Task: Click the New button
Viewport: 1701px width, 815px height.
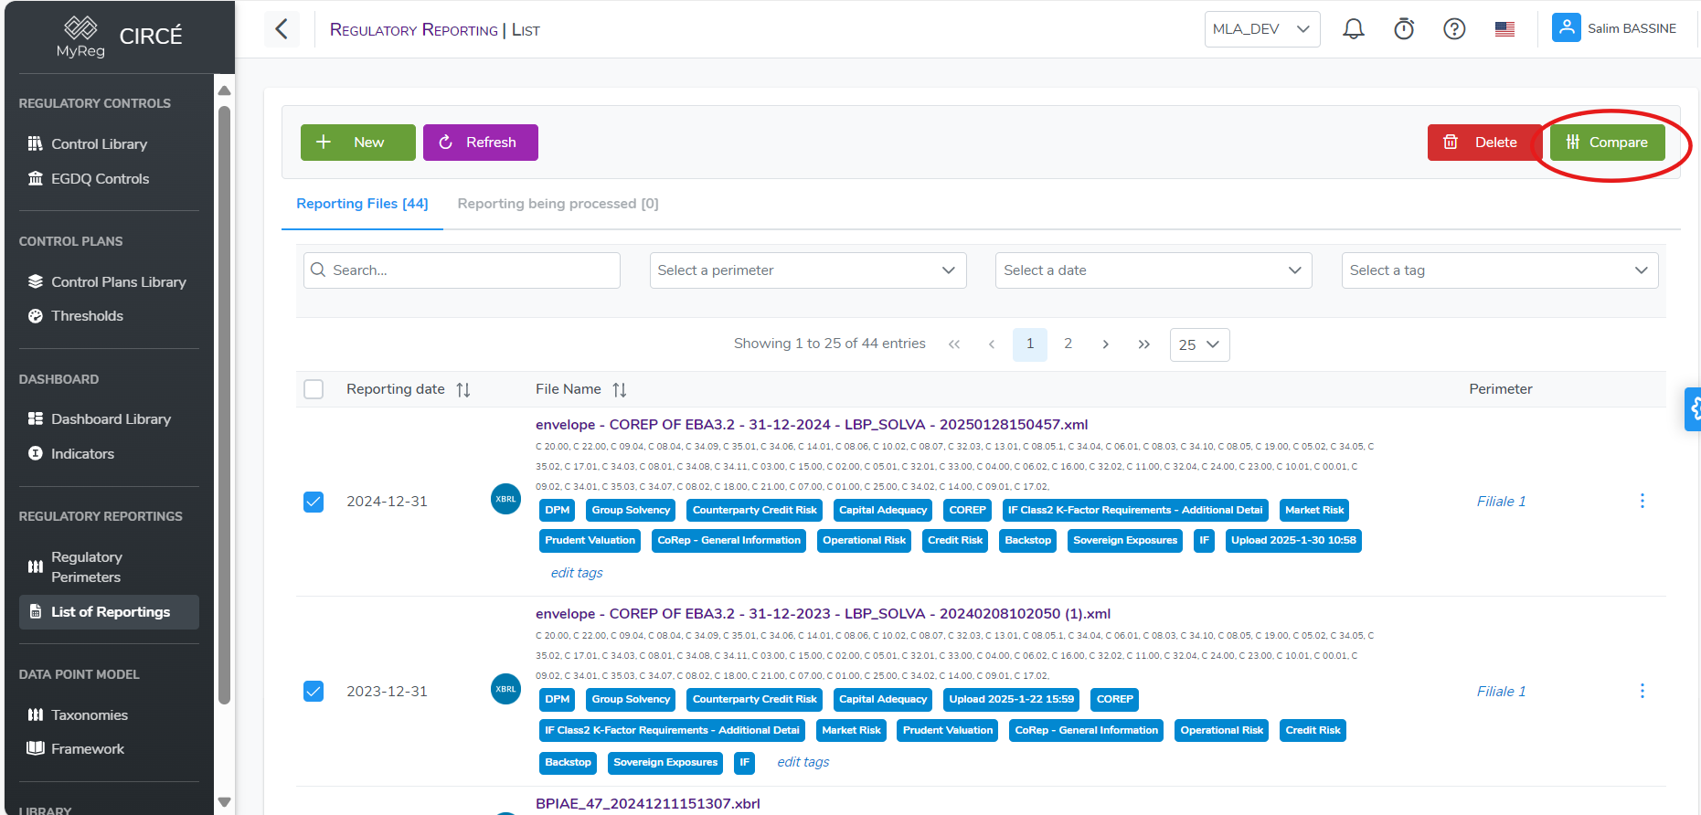Action: click(x=358, y=143)
